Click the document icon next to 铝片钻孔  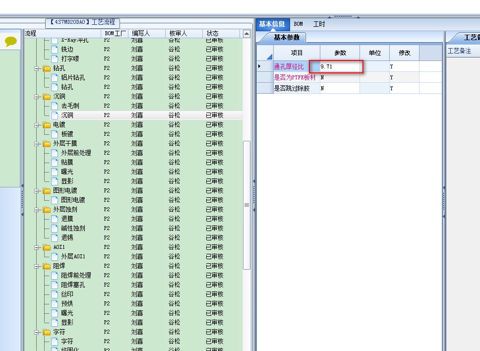point(55,77)
